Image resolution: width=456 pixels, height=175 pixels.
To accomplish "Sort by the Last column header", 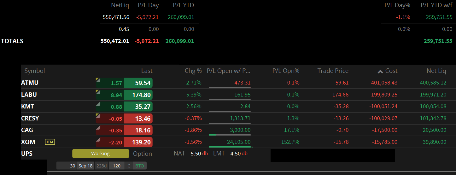I will [147, 71].
